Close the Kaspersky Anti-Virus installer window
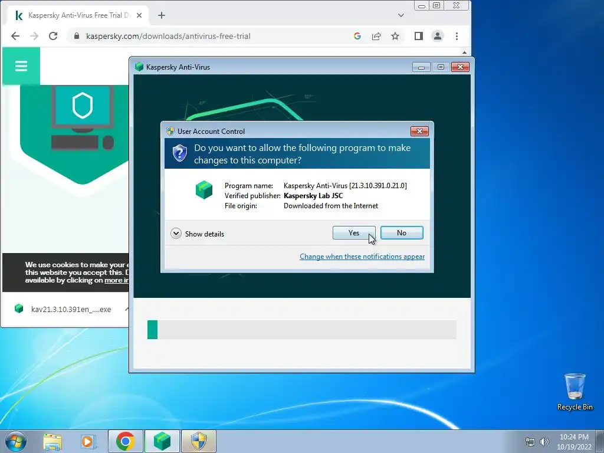The height and width of the screenshot is (453, 604). (x=460, y=67)
